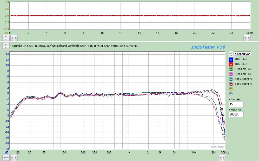Select the unlabeled gray-teal curve slot icon
The height and width of the screenshot is (161, 259).
(x=231, y=94)
